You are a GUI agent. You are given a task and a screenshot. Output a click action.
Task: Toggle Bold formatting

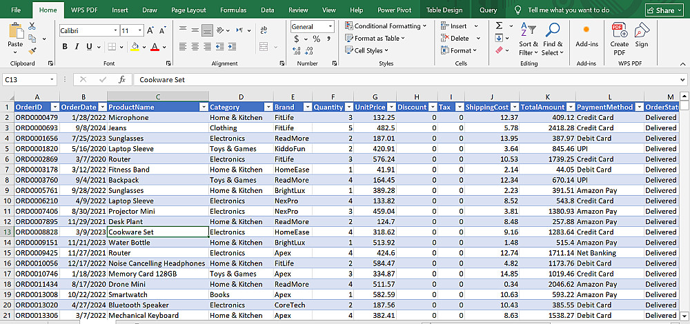(65, 47)
